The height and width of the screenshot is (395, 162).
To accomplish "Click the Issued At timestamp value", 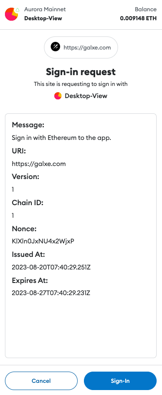I will [x=51, y=267].
